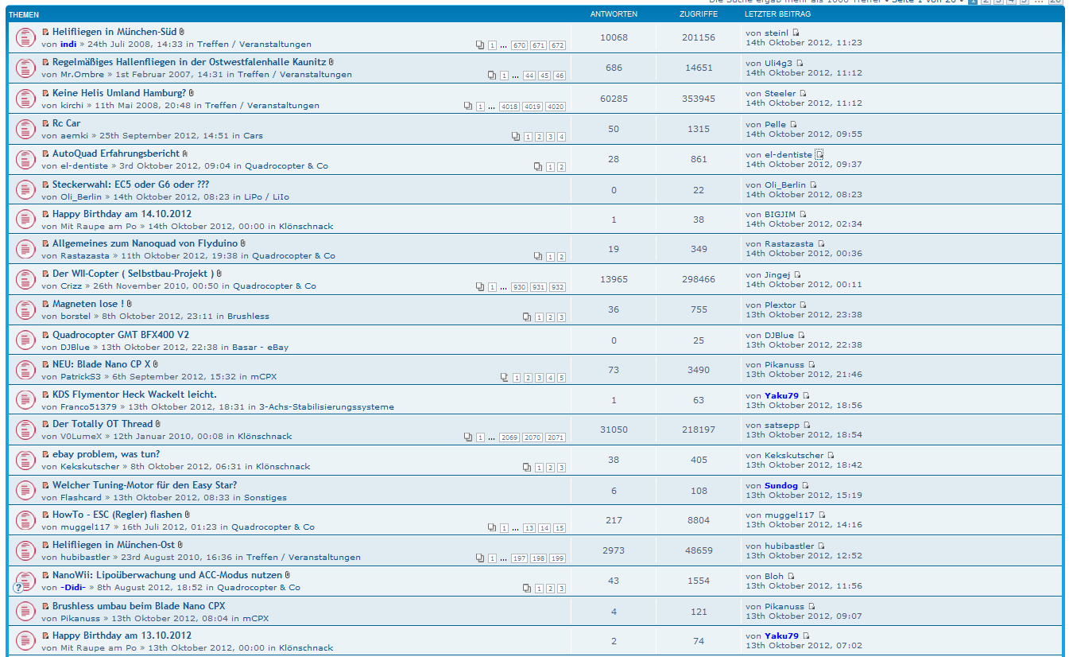1069x657 pixels.
Task: Open page 199 of Helifliegen in München-Ost
Action: click(558, 558)
